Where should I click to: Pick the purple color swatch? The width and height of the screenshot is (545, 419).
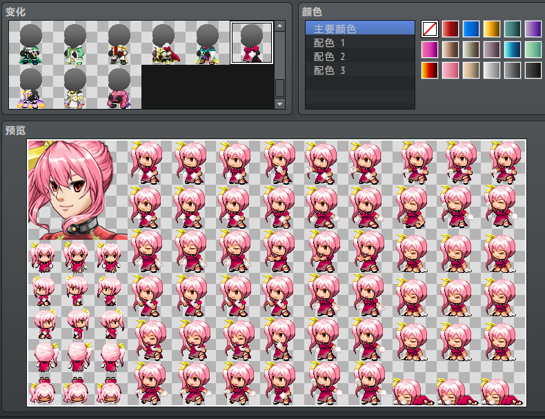(x=533, y=29)
